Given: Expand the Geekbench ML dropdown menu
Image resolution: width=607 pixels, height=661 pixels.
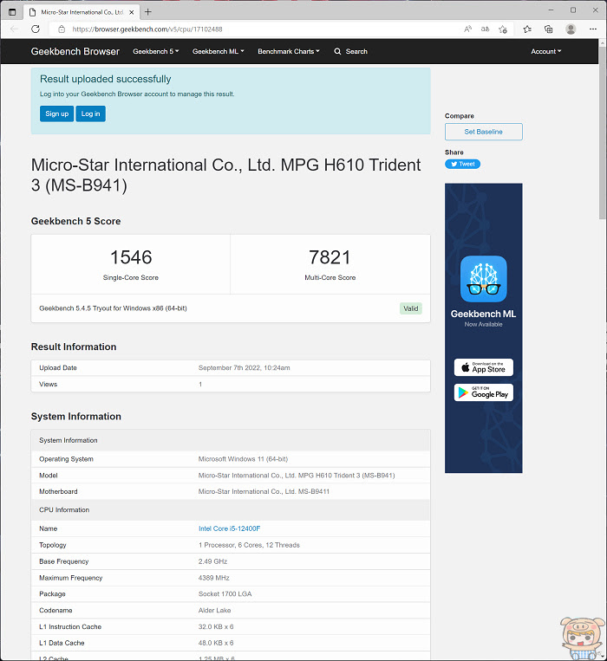Looking at the screenshot, I should tap(218, 51).
